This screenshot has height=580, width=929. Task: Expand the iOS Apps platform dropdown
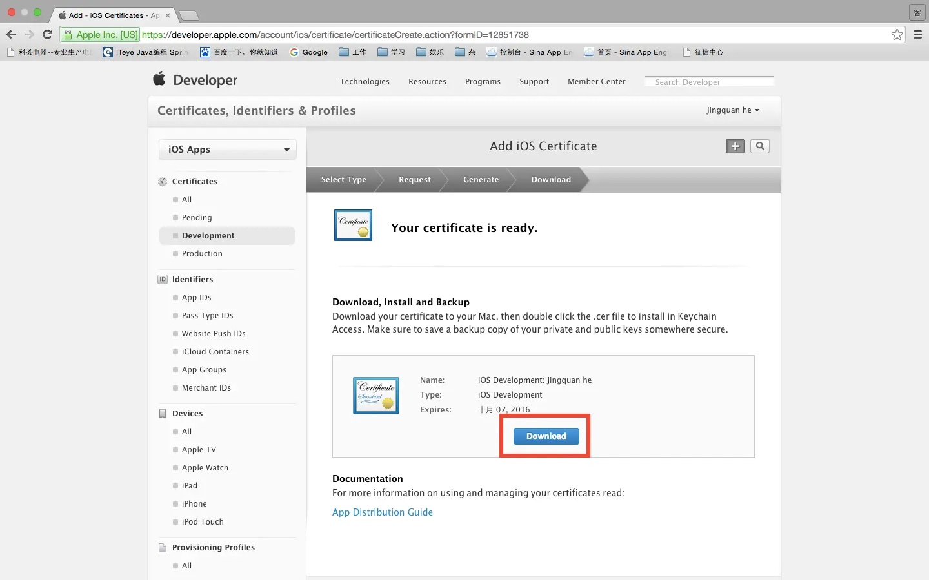[x=228, y=150]
